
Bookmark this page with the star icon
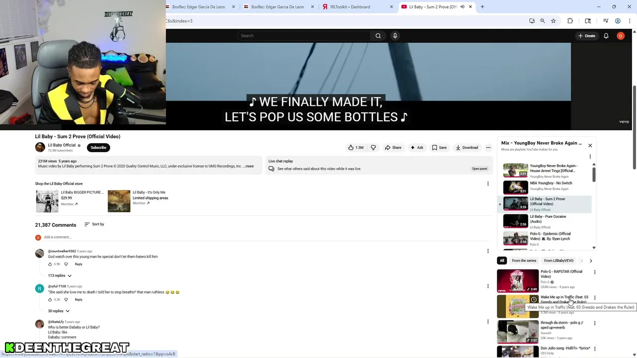pos(553,21)
